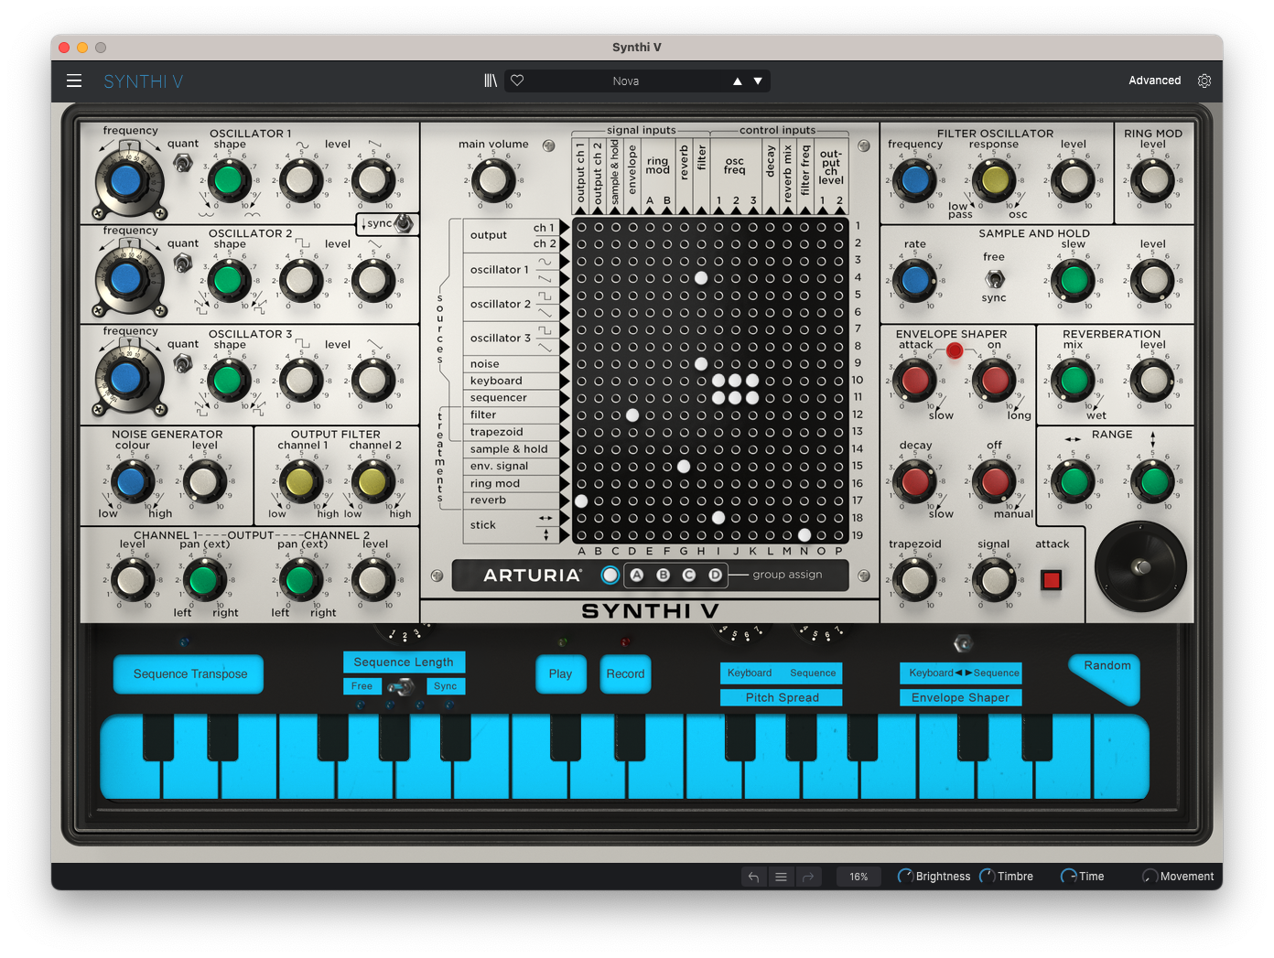The image size is (1274, 958).
Task: Open the preset library browser icon
Action: click(491, 81)
